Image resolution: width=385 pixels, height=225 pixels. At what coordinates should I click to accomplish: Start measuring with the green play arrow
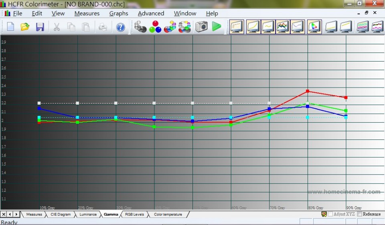pos(217,27)
